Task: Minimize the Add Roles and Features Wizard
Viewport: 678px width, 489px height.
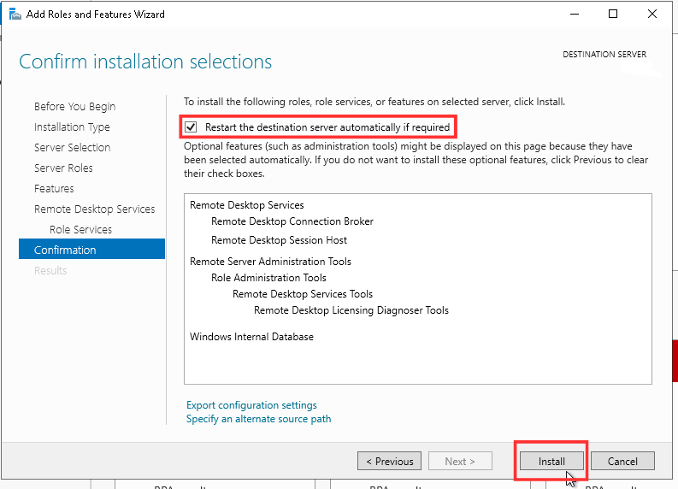Action: [x=575, y=15]
